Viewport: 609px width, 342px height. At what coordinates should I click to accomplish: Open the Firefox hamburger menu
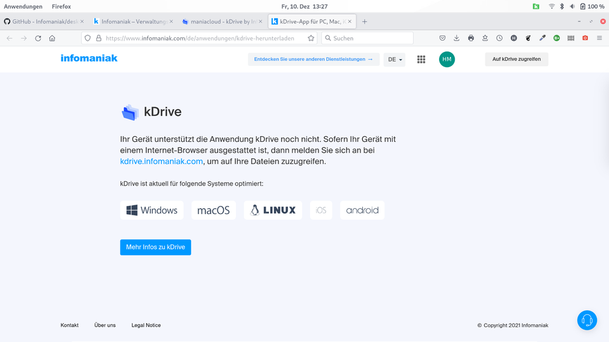[599, 38]
